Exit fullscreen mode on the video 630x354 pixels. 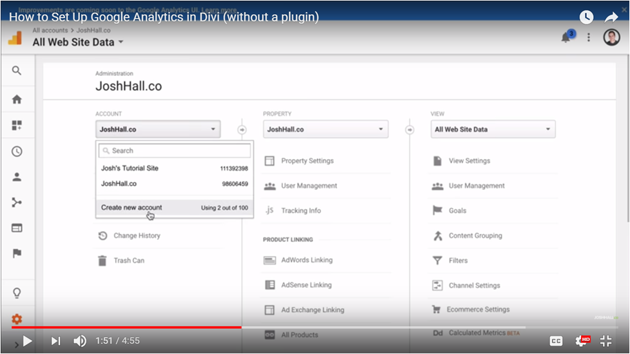(x=606, y=341)
